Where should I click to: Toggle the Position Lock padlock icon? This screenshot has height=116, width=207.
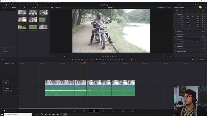click(x=103, y=60)
